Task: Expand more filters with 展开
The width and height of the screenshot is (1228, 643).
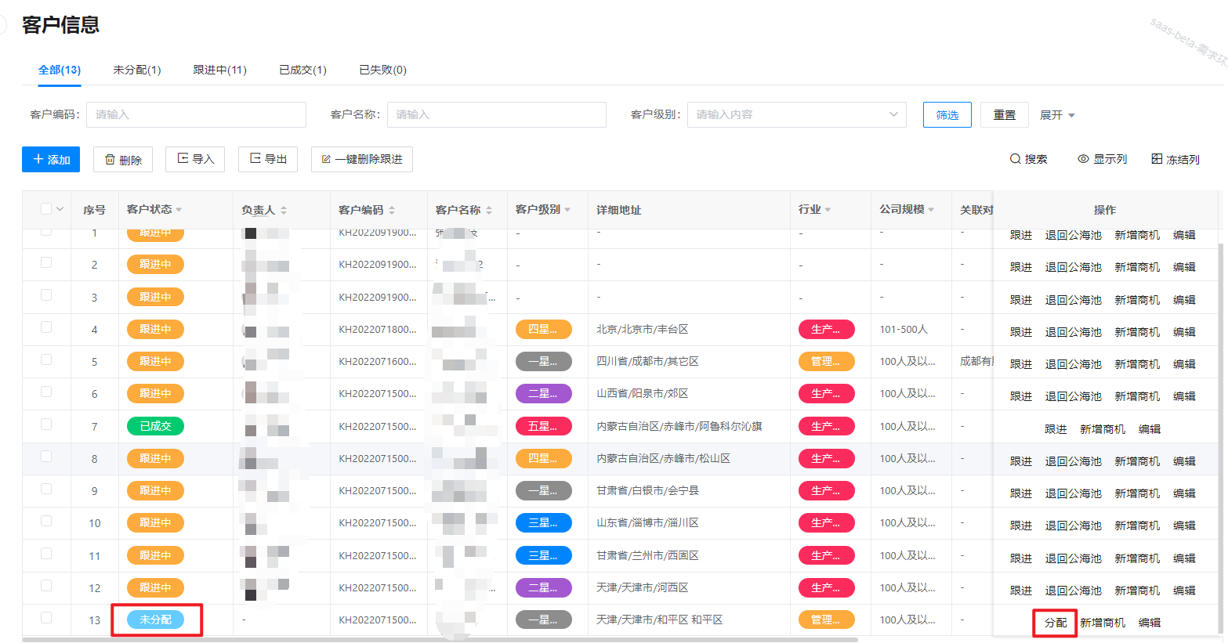Action: click(x=1057, y=115)
